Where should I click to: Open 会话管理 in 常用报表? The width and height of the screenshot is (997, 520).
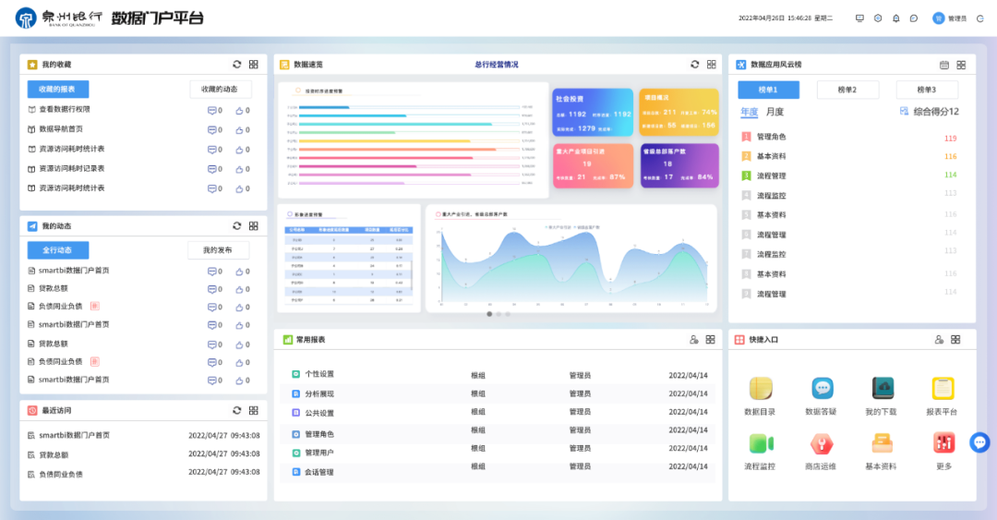tap(319, 472)
